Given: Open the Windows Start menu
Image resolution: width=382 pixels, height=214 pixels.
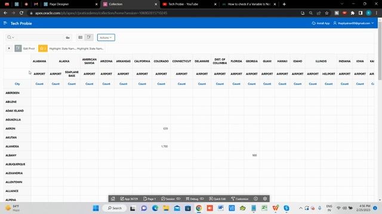Looking at the screenshot, I should click(x=95, y=208).
